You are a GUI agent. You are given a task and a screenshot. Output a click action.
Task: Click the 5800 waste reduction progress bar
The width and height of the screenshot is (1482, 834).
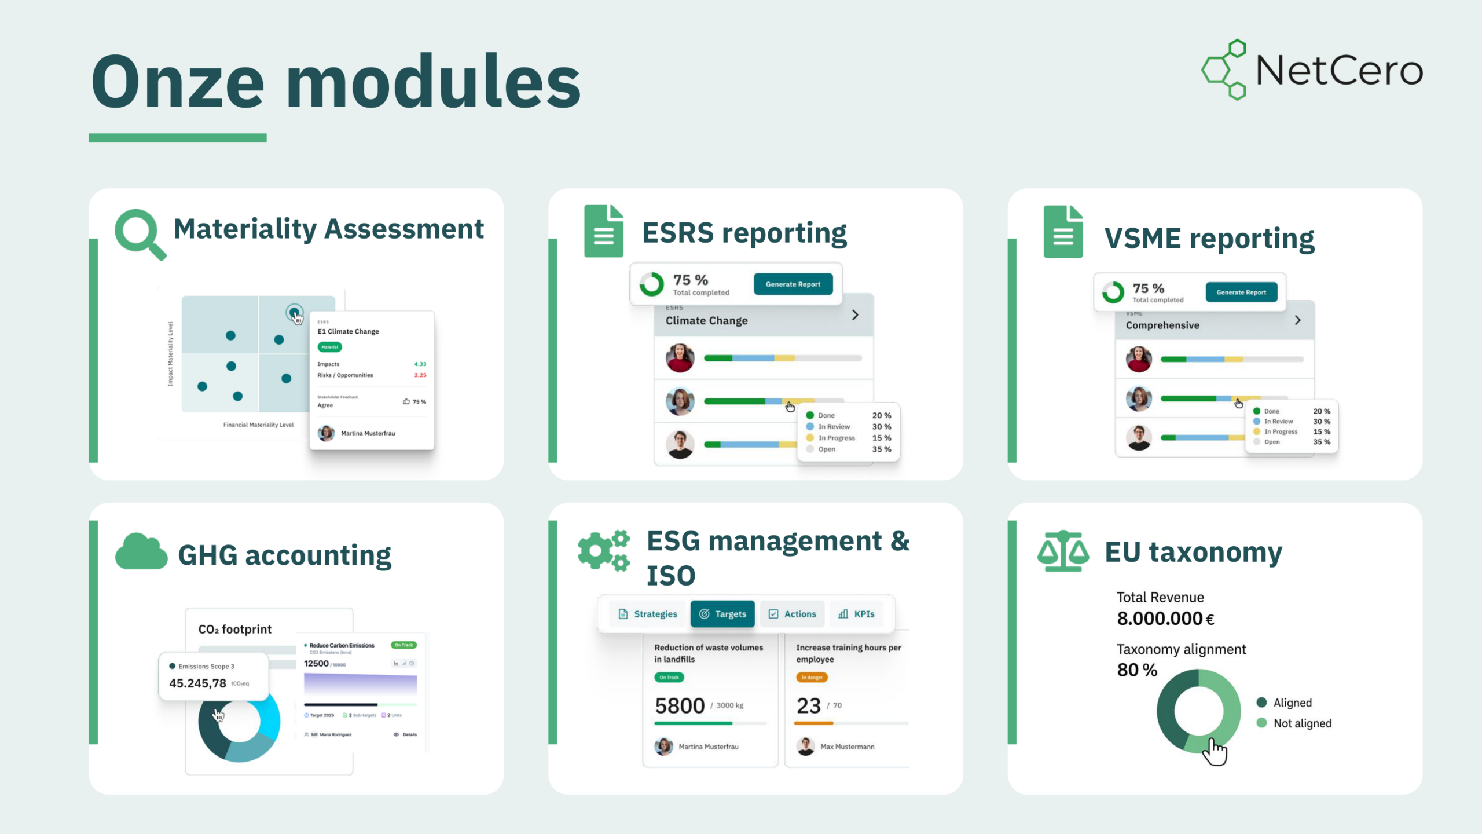coord(710,723)
